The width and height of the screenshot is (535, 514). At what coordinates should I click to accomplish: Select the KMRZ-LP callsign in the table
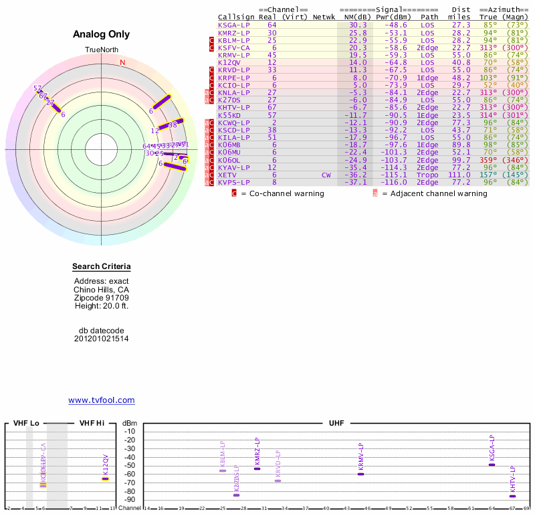pyautogui.click(x=234, y=32)
